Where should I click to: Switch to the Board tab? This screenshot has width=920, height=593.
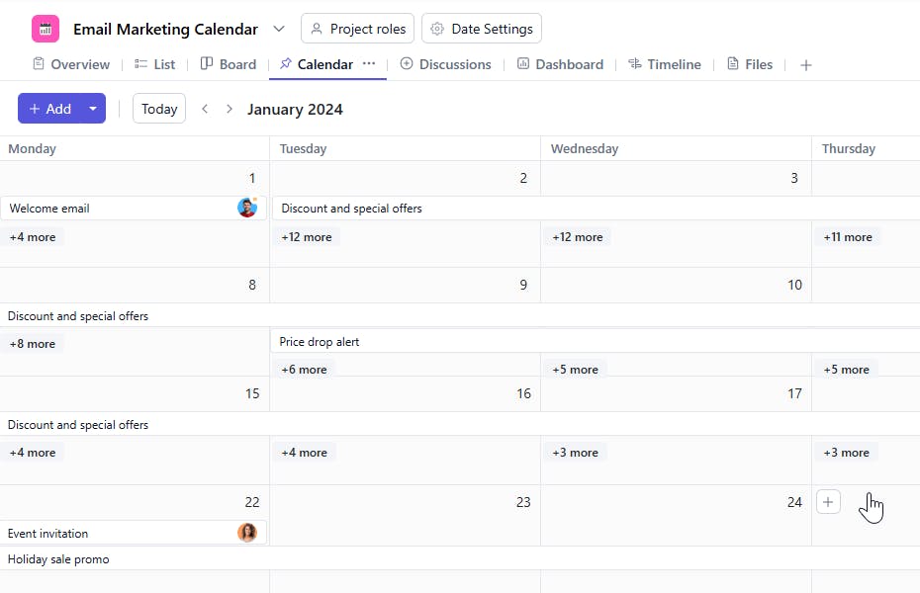pyautogui.click(x=229, y=64)
